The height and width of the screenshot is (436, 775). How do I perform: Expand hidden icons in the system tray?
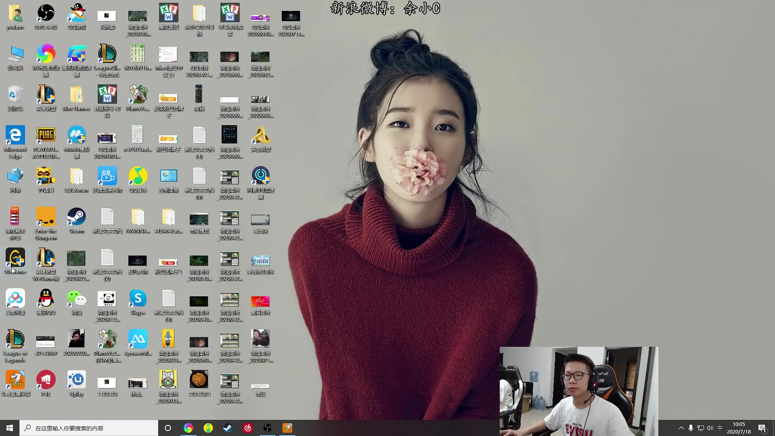coord(681,428)
